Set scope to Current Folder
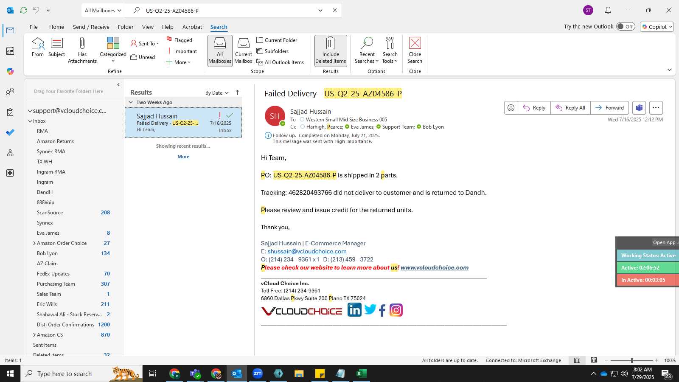 277,40
